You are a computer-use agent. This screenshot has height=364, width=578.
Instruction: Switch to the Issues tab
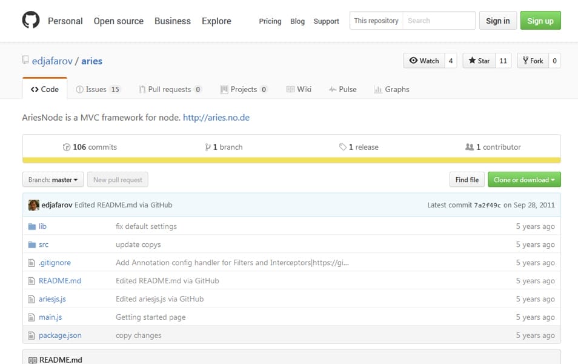(98, 89)
